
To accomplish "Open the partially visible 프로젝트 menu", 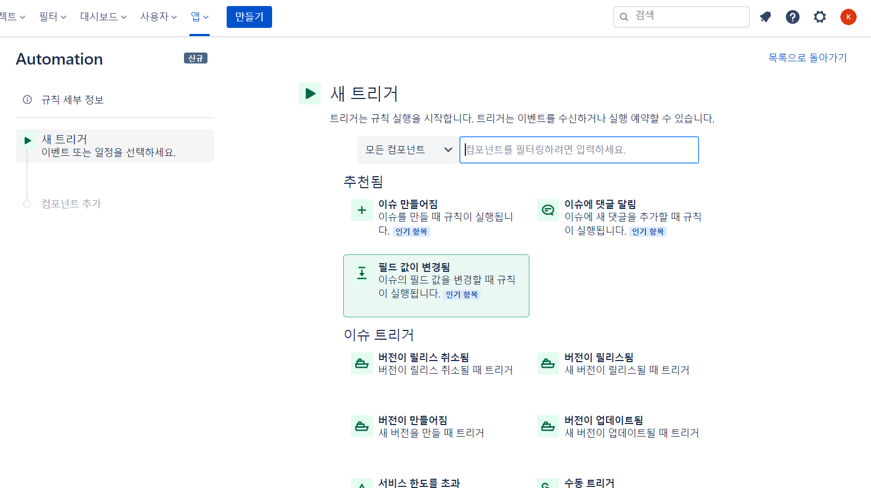I will (13, 17).
